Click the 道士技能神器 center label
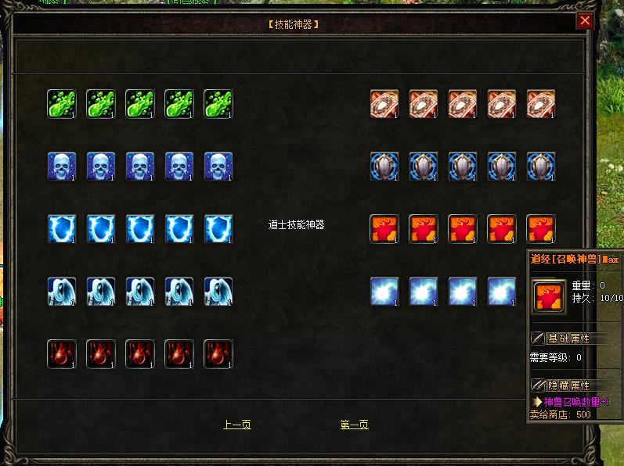624x466 pixels. (296, 225)
